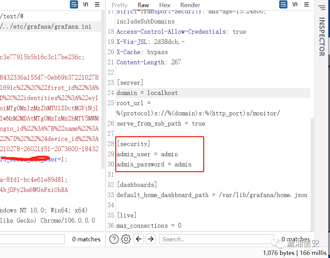Click the '[server]' section line

pos(130,83)
